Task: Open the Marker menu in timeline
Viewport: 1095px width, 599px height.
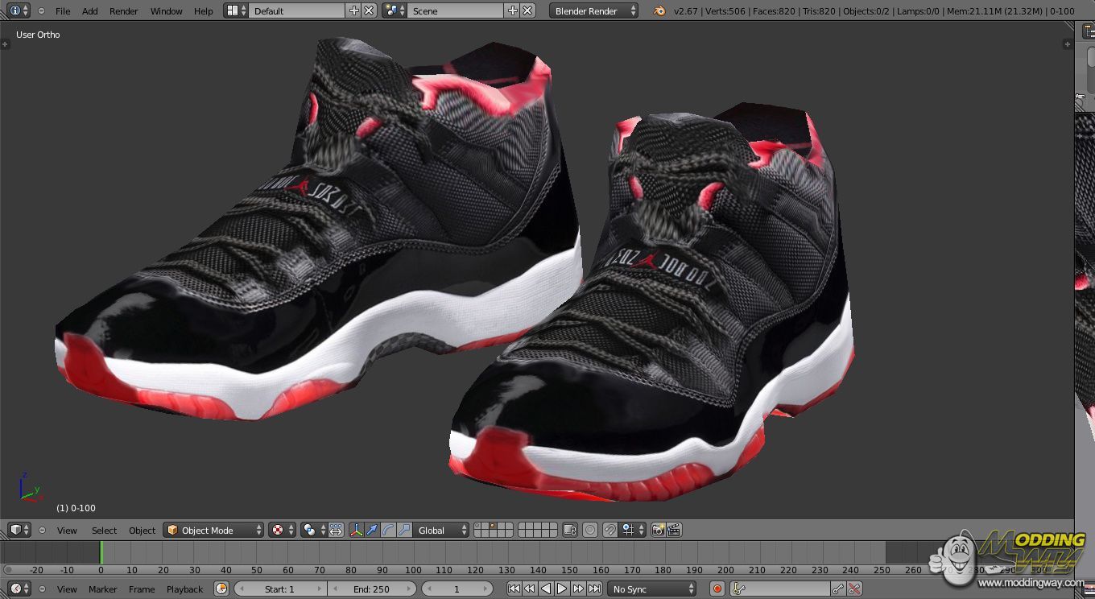Action: coord(102,589)
